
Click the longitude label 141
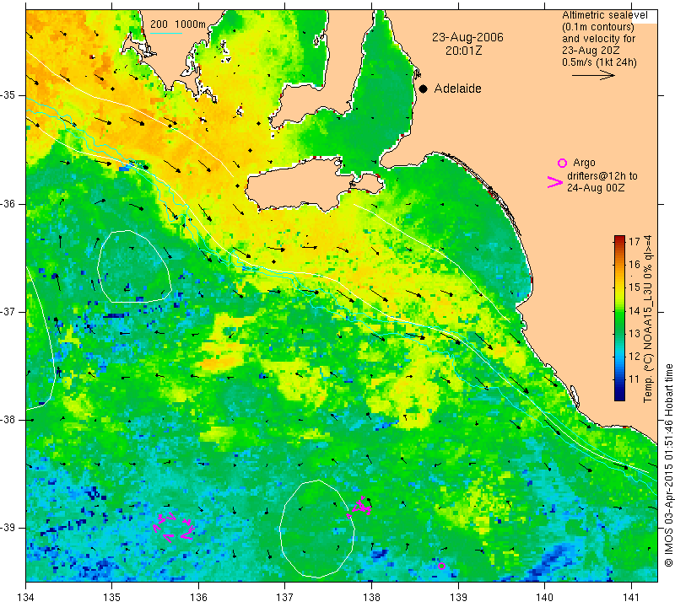631,597
